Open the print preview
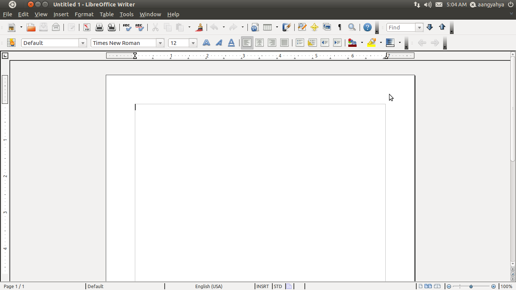Image resolution: width=516 pixels, height=290 pixels. pyautogui.click(x=111, y=27)
